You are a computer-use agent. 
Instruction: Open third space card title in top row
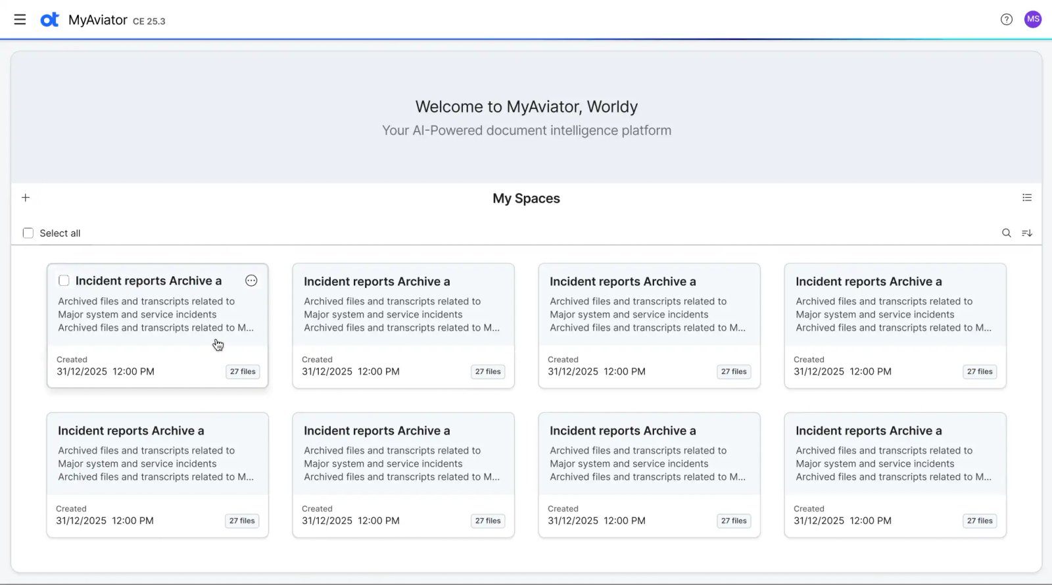pyautogui.click(x=622, y=282)
